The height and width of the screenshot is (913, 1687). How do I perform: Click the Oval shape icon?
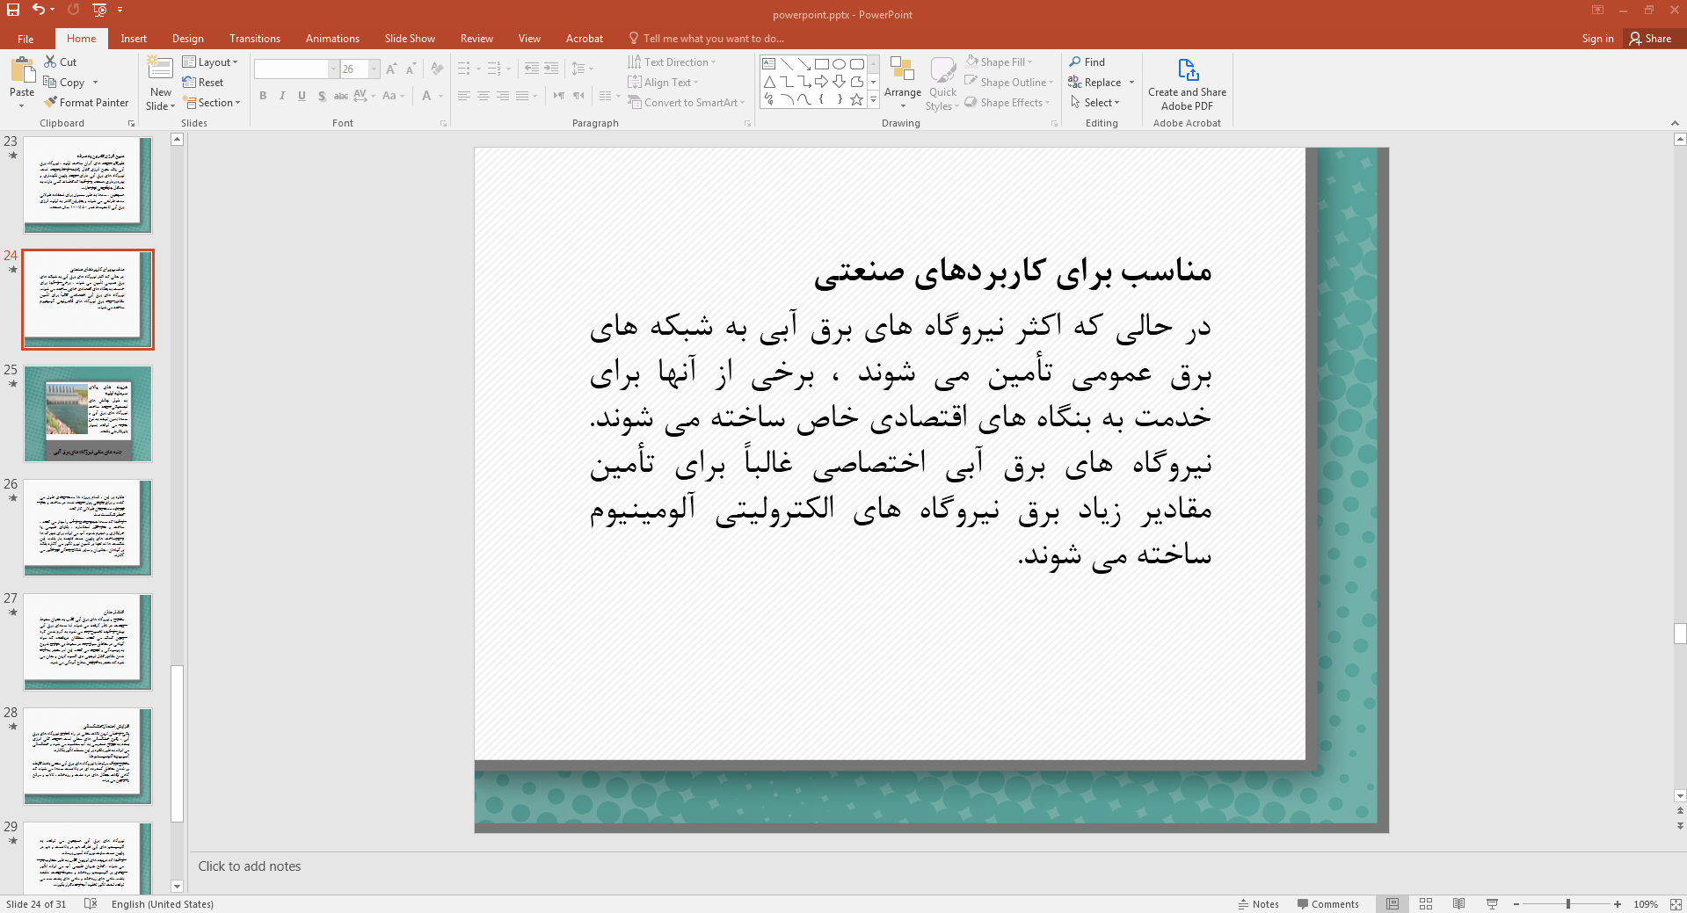coord(839,63)
